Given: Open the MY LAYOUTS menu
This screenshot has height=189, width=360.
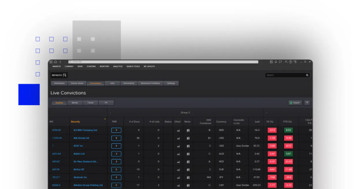Looking at the screenshot, I should [x=149, y=66].
